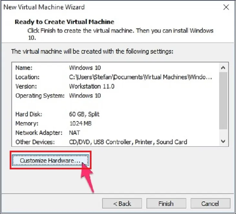The height and width of the screenshot is (214, 236).
Task: Click the 'Memory:' label
Action: coord(27,123)
